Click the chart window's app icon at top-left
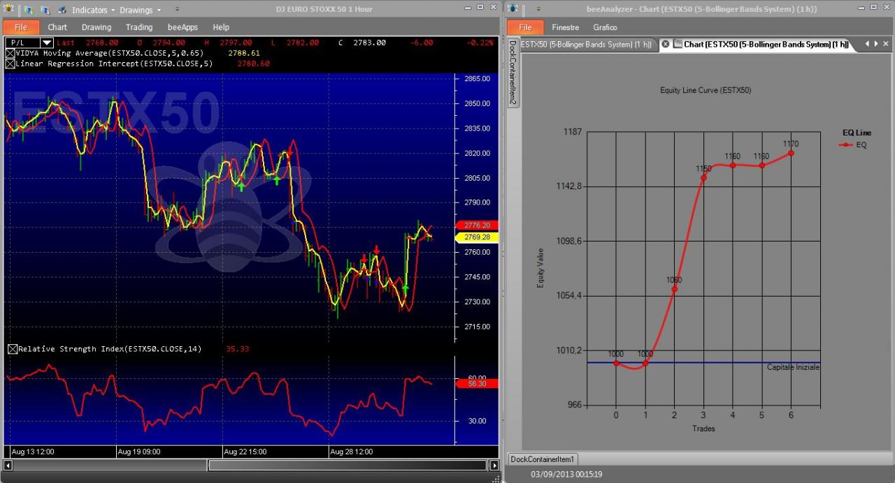This screenshot has height=483, width=895. pos(9,9)
